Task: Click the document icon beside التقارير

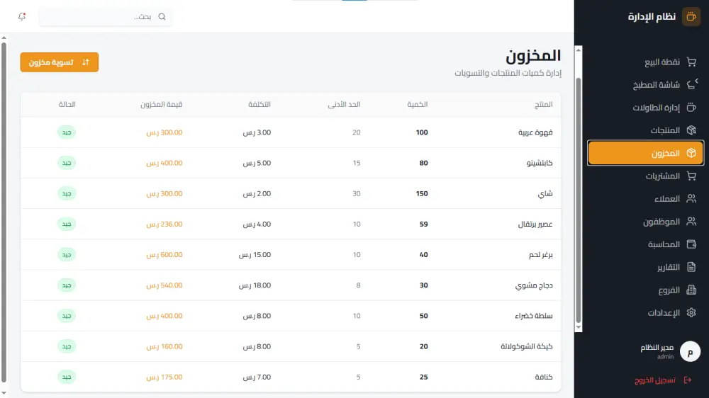Action: (691, 267)
